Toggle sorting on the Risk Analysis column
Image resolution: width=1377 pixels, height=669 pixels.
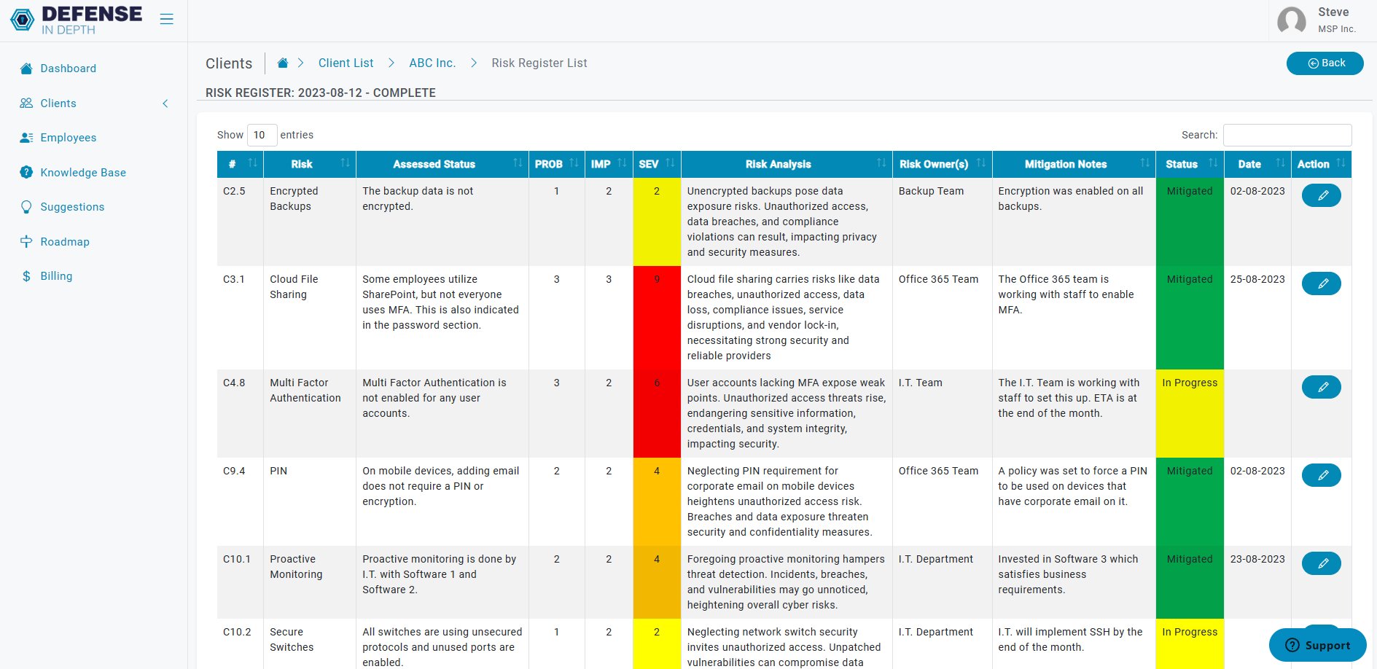880,164
